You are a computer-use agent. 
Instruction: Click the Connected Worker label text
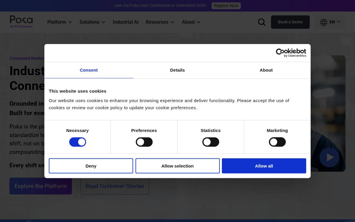[27, 58]
